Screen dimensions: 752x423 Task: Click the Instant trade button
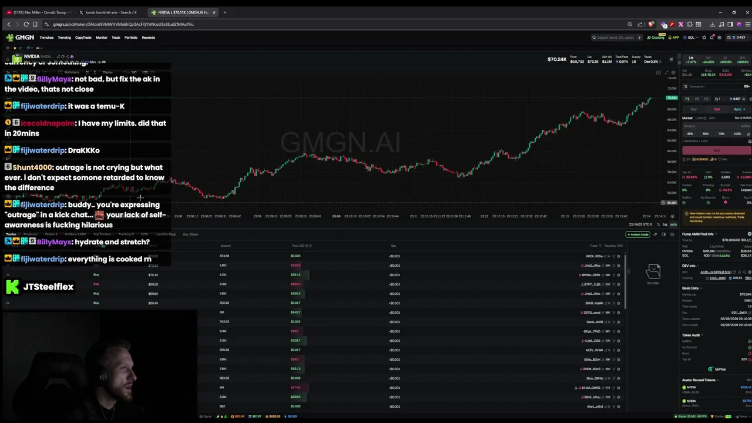[x=637, y=234]
